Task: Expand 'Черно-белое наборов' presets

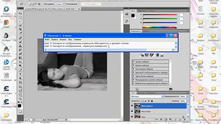Action: [x=133, y=76]
